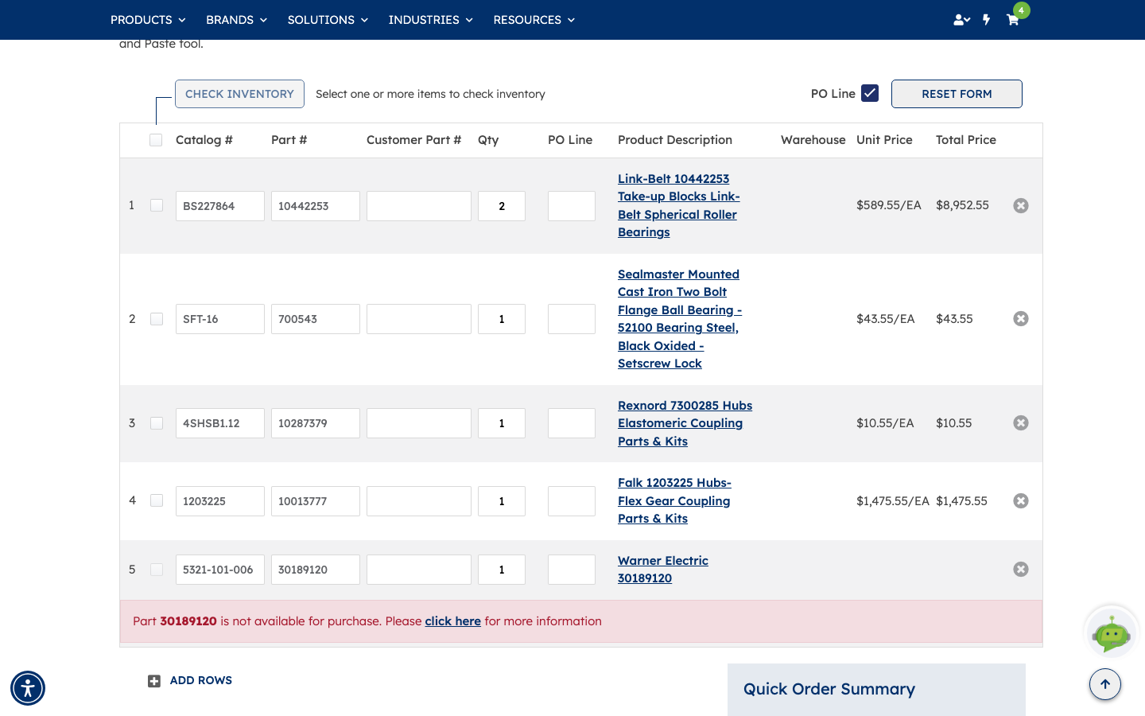Click the Reset Form button

(x=957, y=94)
